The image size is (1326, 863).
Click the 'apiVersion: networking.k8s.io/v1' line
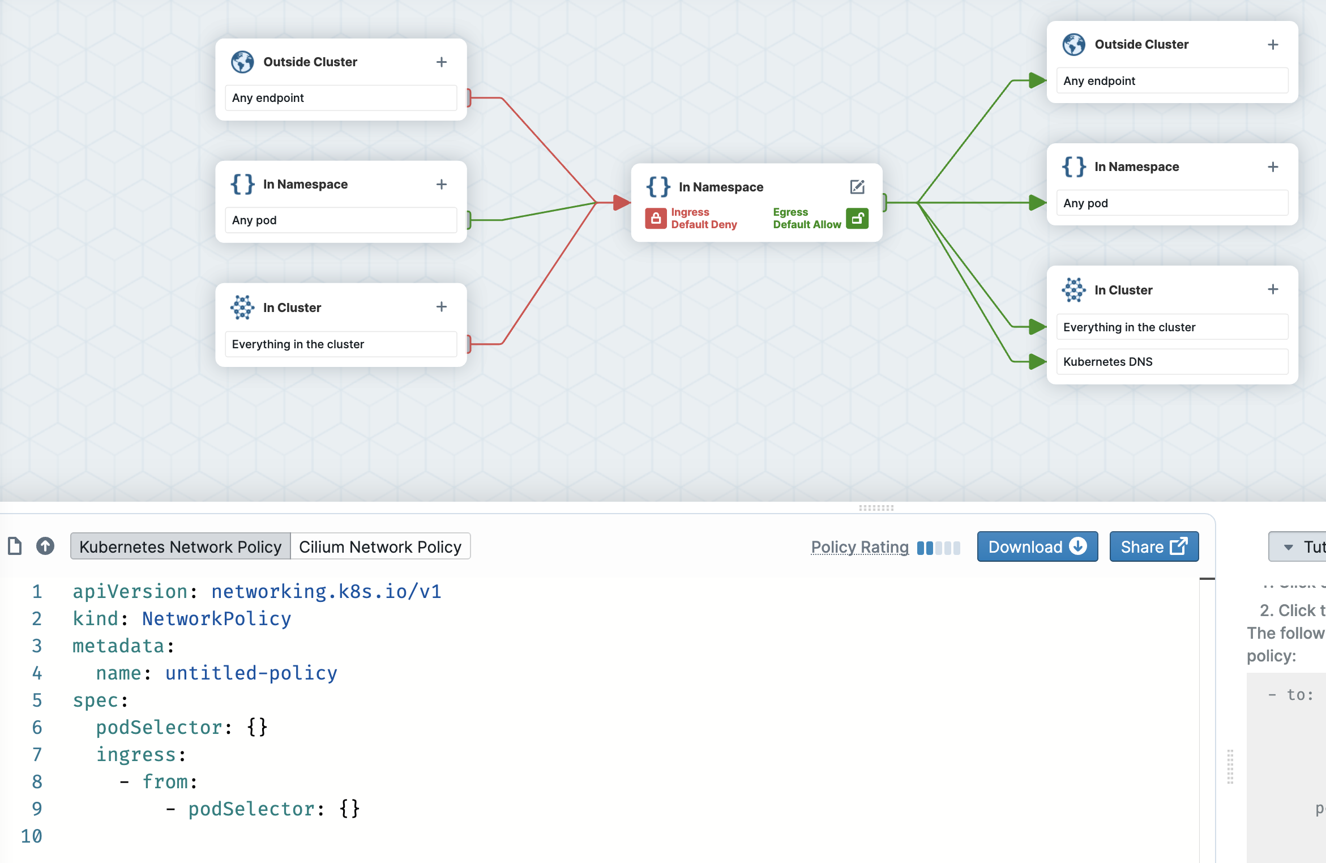pos(257,591)
